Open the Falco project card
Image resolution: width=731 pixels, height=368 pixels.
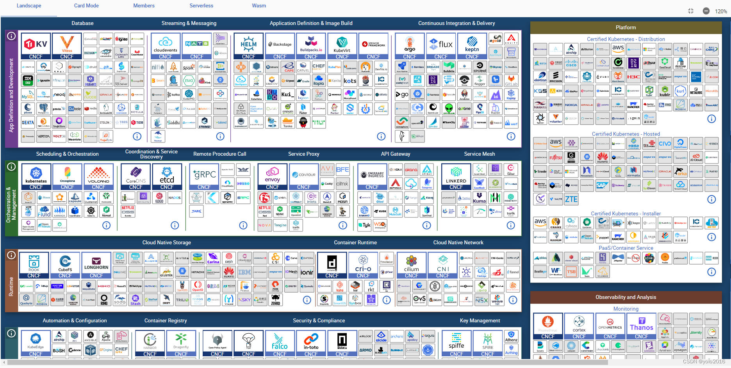tap(280, 344)
